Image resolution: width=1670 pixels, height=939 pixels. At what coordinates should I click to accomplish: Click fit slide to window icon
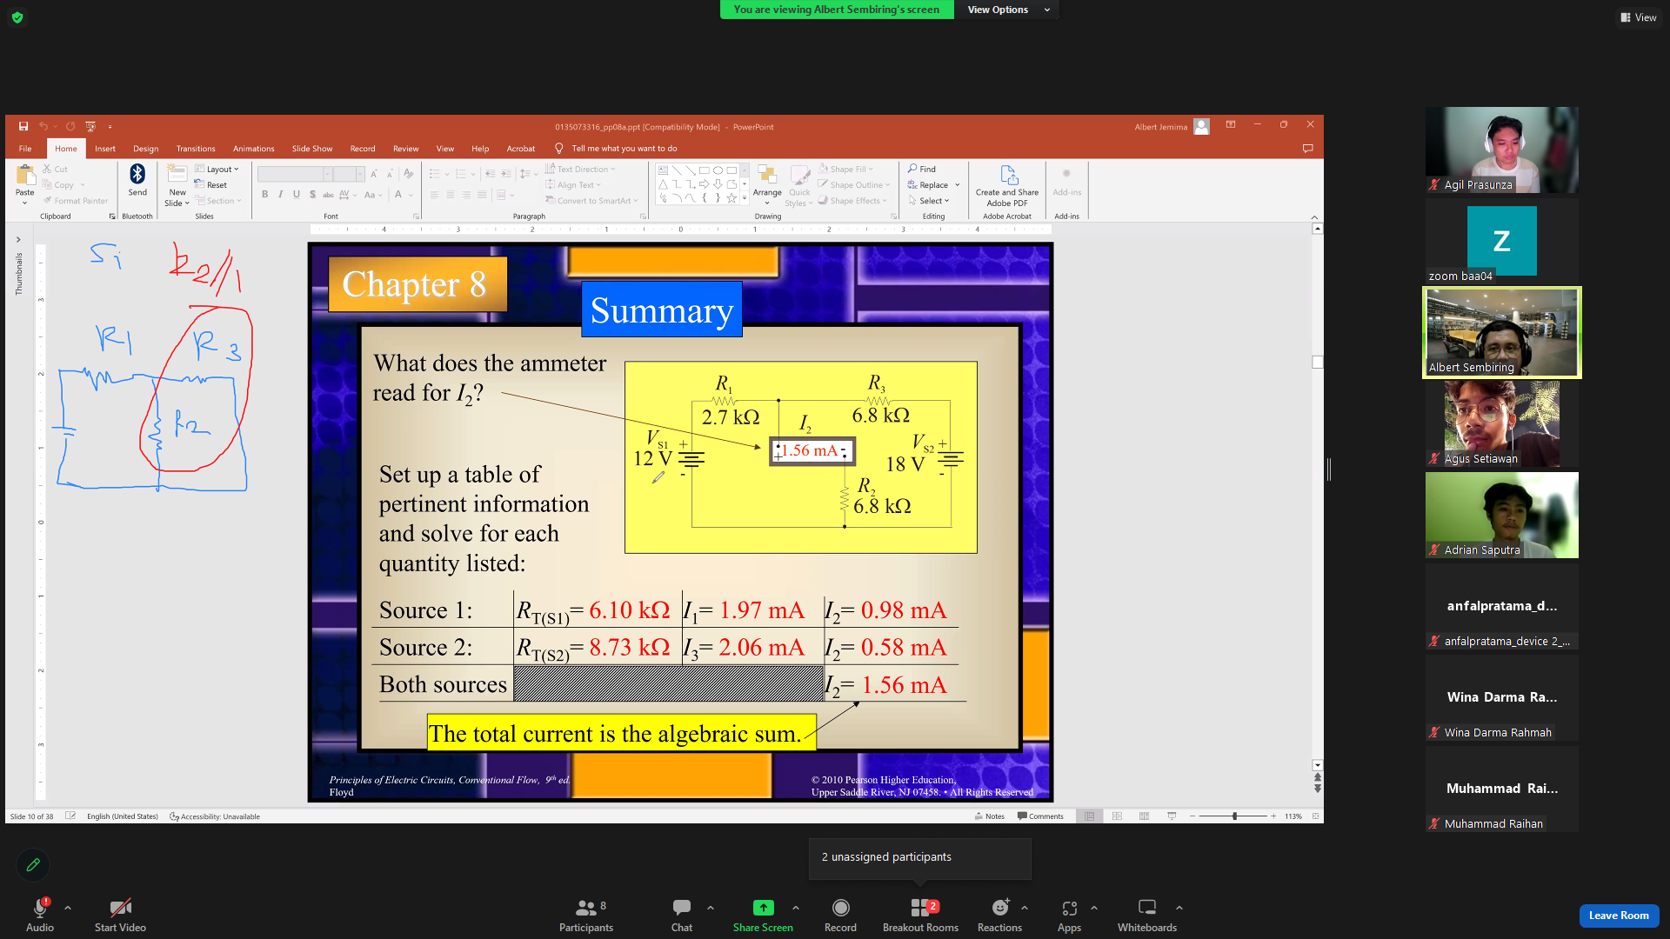point(1315,816)
